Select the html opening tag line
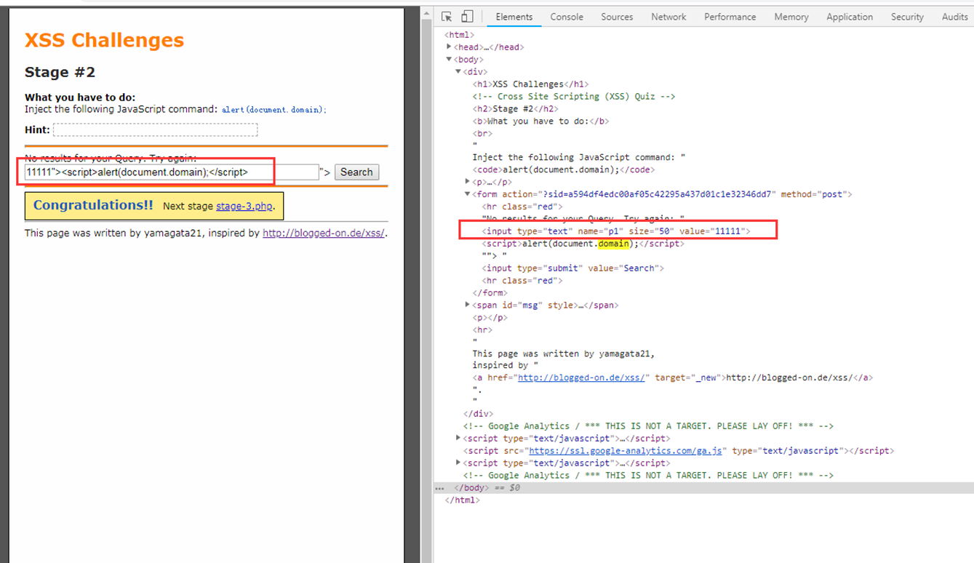This screenshot has width=974, height=563. coord(460,35)
